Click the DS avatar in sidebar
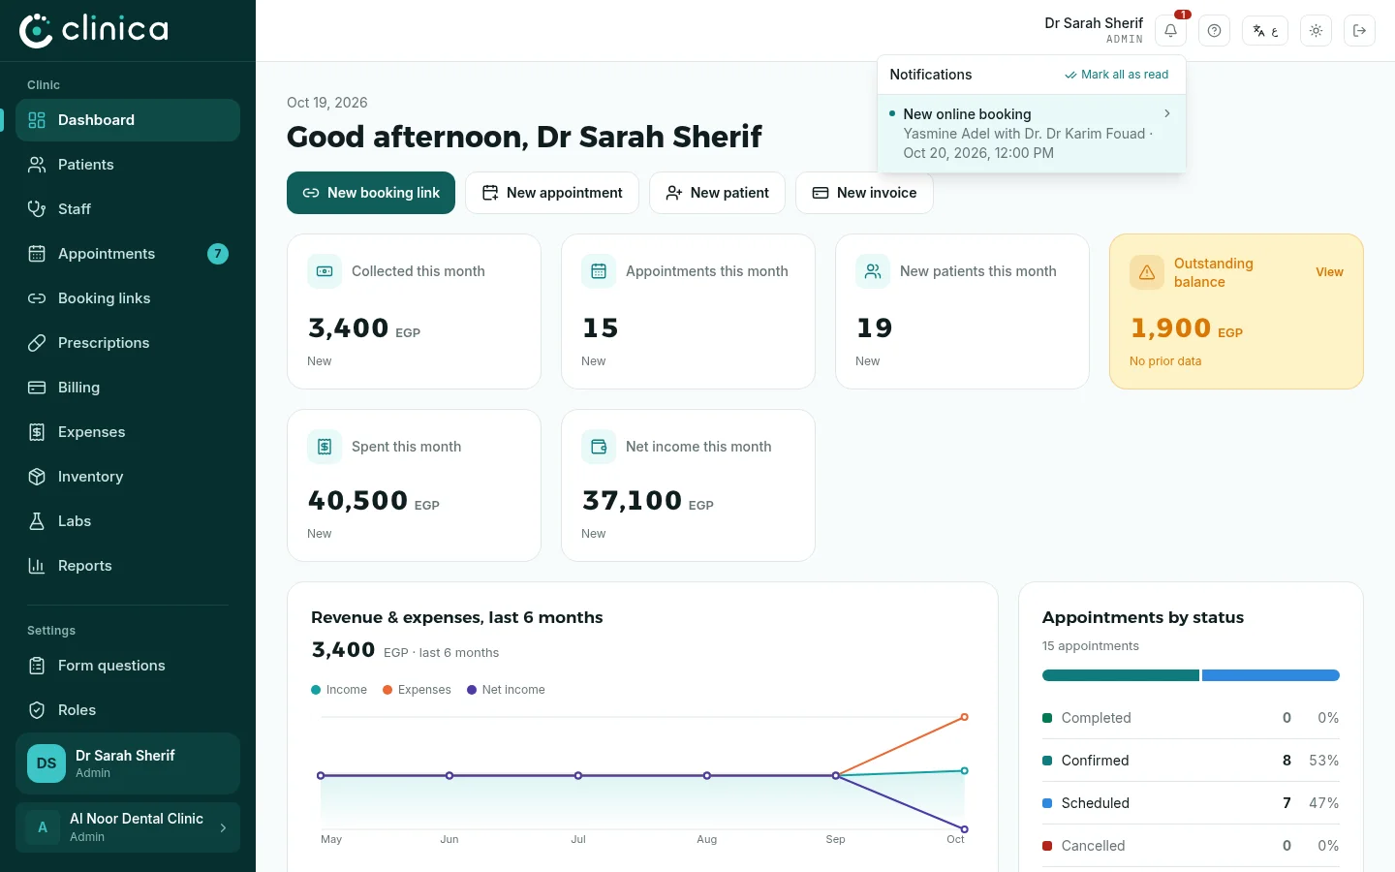Screen dimensions: 1395x872 (46, 763)
